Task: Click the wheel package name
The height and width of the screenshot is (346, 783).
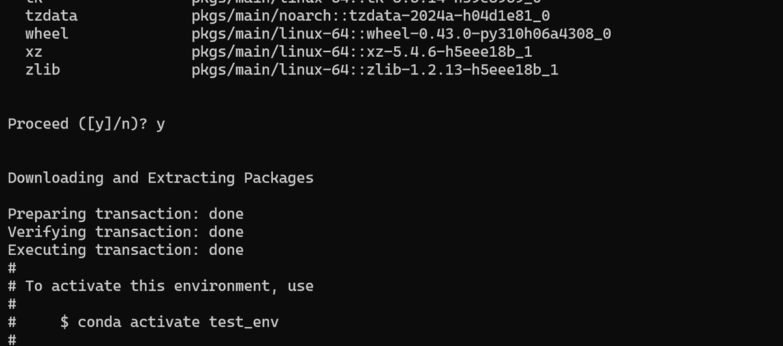Action: (47, 33)
